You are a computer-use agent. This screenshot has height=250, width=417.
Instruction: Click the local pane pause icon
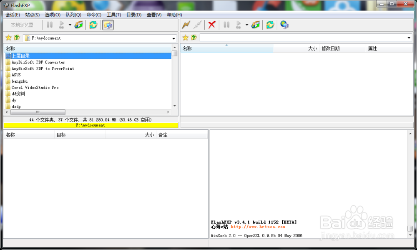[x=50, y=25]
